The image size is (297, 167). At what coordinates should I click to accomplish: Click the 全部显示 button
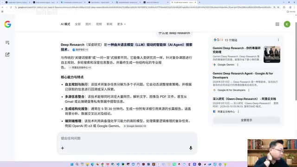pyautogui.click(x=246, y=120)
